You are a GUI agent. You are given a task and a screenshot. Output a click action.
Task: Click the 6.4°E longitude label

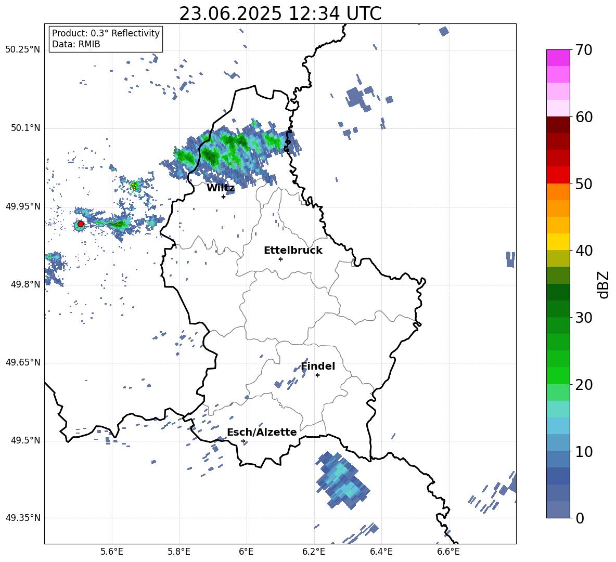[x=381, y=552]
